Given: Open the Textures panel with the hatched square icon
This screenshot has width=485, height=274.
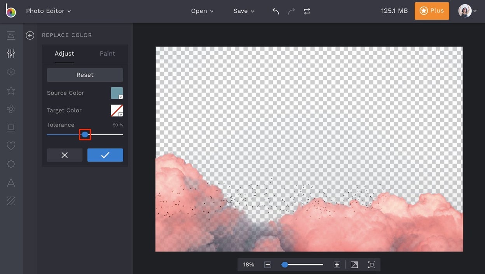Looking at the screenshot, I should (11, 201).
